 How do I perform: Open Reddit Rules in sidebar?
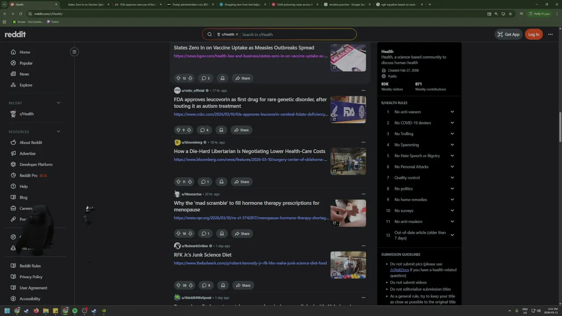pos(30,266)
